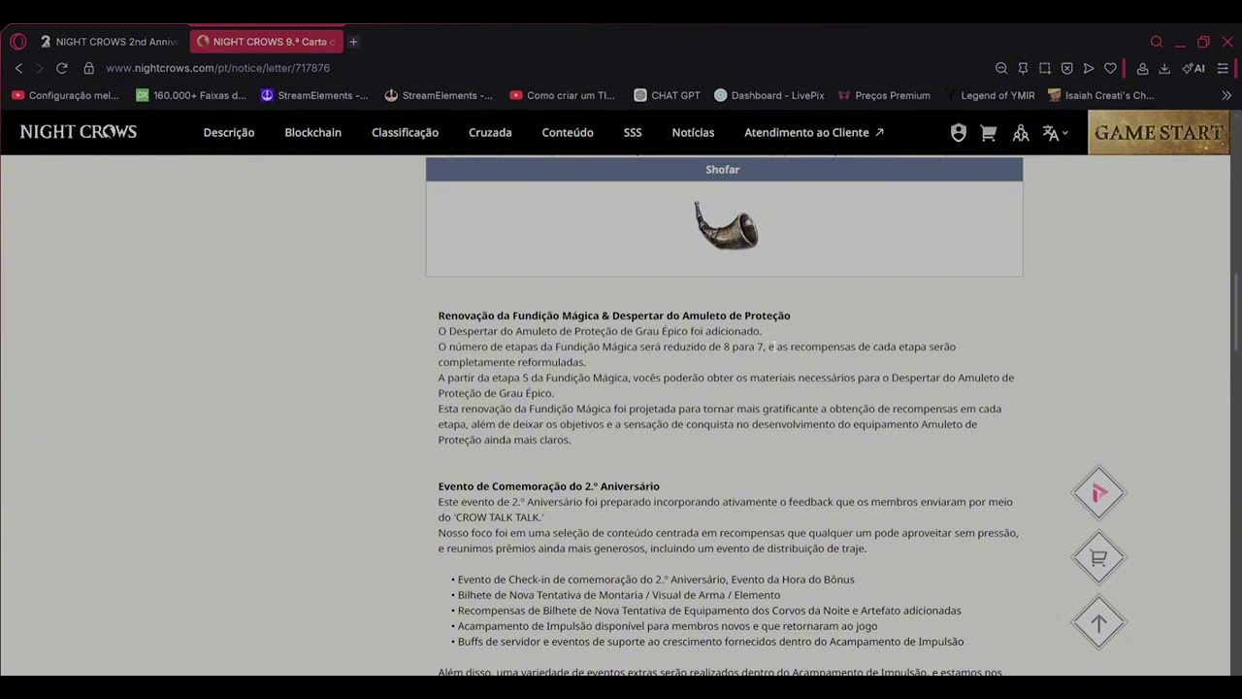This screenshot has width=1242, height=699.
Task: Click the floating cart diamond button
Action: (x=1098, y=558)
